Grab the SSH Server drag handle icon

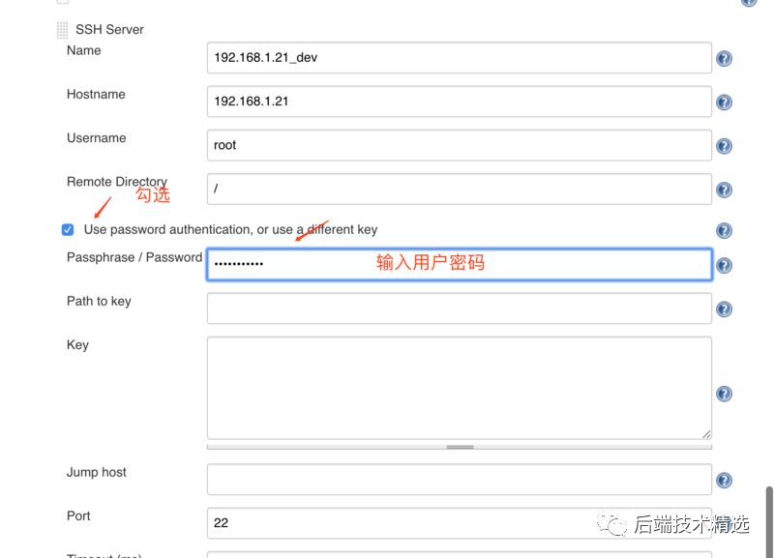(62, 30)
